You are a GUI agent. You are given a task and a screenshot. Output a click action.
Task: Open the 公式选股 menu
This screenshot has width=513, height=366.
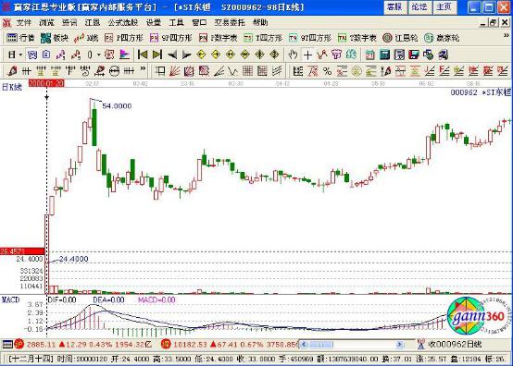coord(123,22)
